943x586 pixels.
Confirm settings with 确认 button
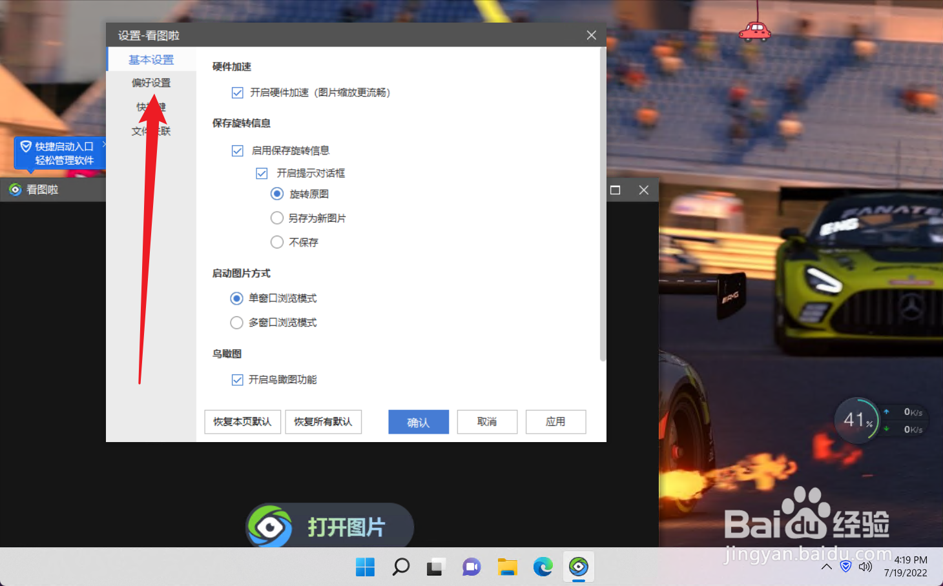pyautogui.click(x=419, y=422)
